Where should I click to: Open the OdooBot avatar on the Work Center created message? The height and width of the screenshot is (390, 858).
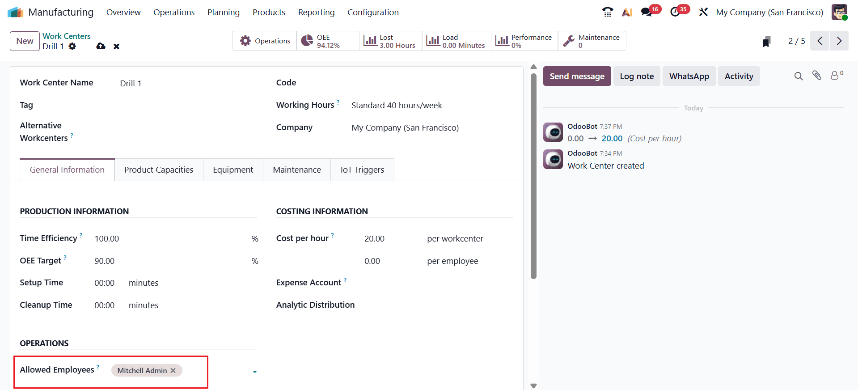pyautogui.click(x=553, y=159)
